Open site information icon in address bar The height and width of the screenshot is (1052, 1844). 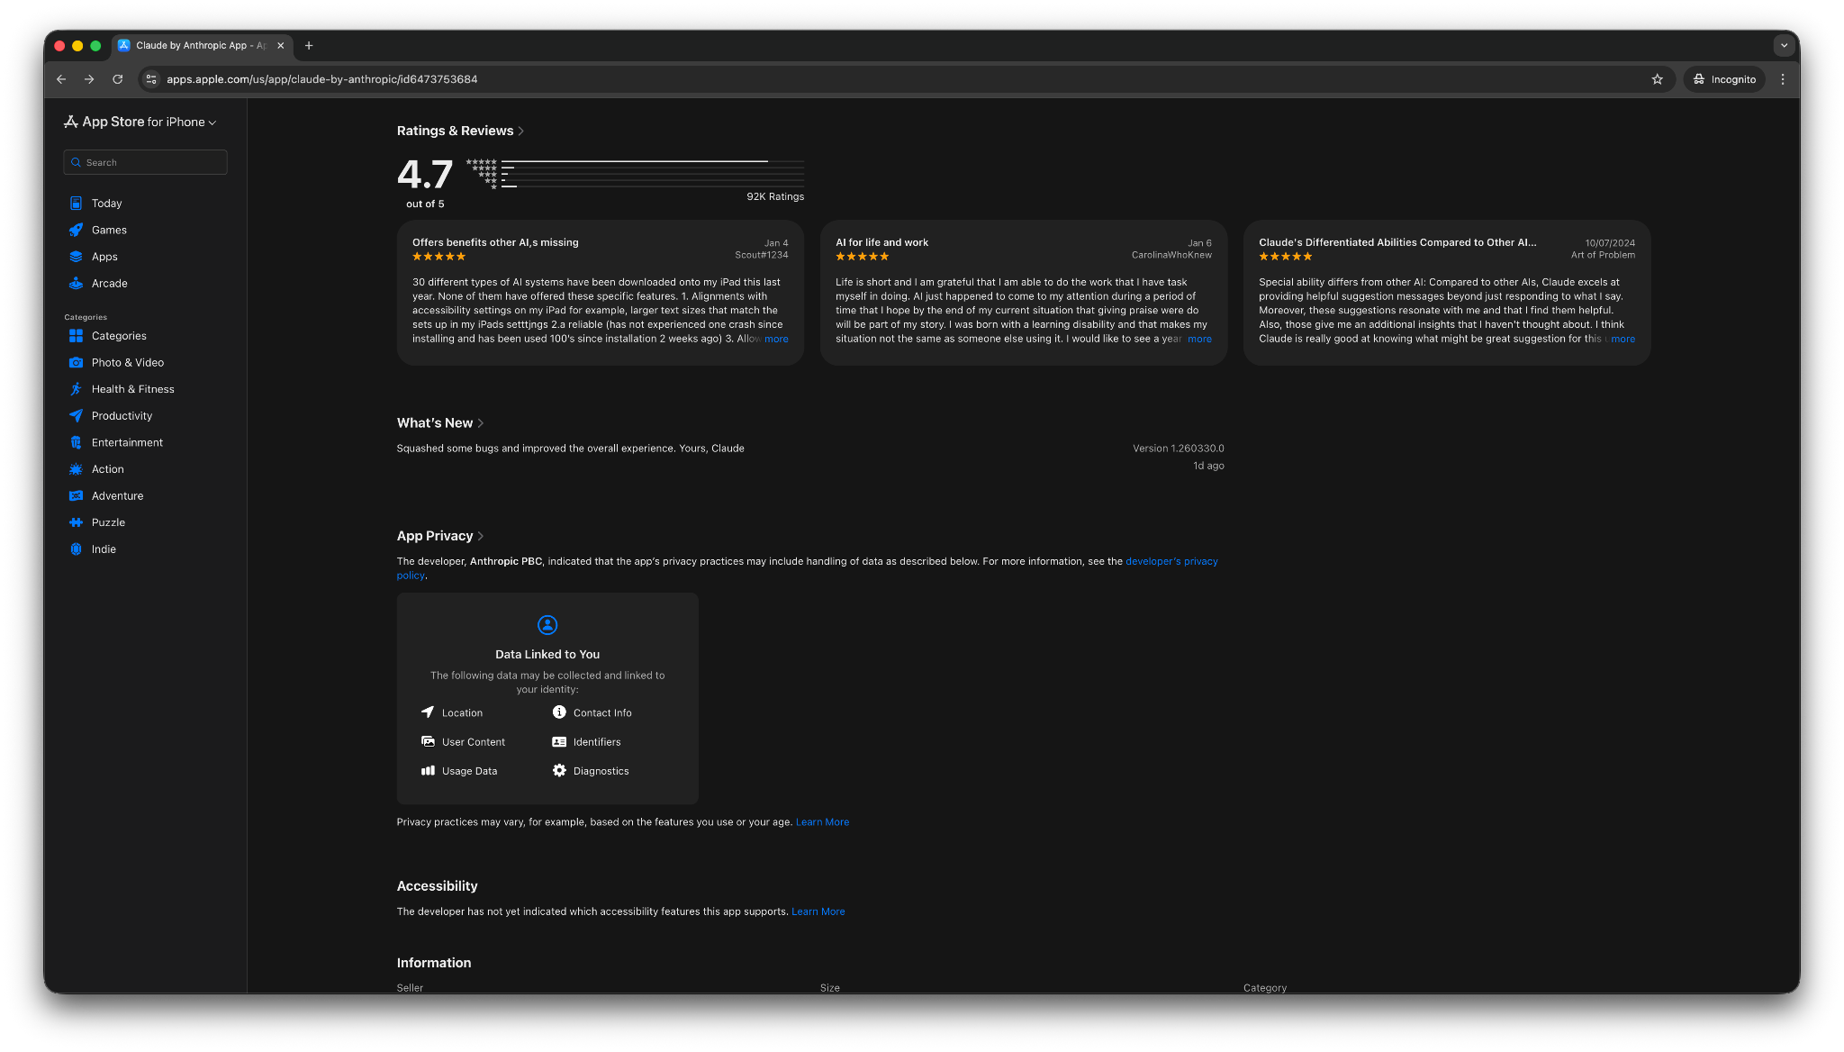[x=151, y=79]
